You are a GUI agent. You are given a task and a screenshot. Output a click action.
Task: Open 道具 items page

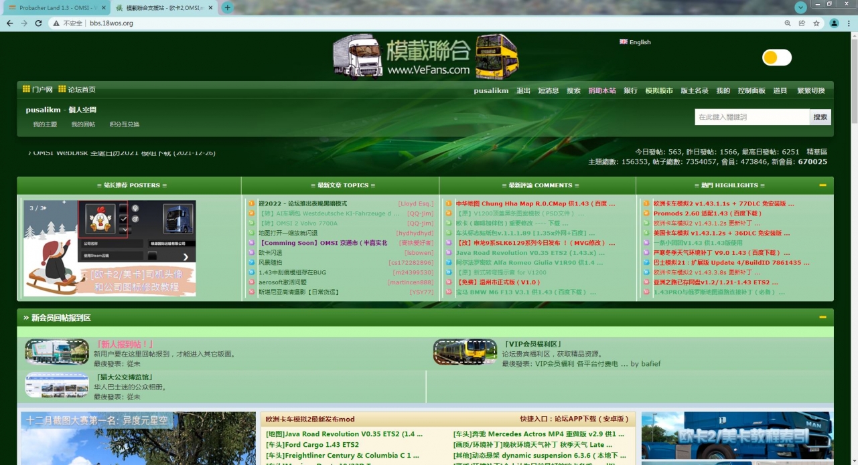(780, 90)
